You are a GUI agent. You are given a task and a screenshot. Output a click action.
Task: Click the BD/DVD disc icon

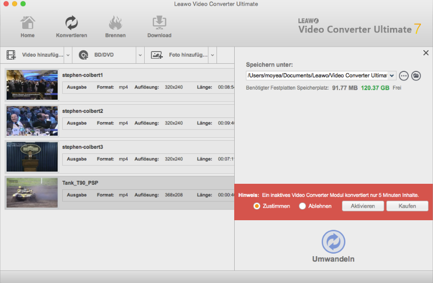(84, 55)
